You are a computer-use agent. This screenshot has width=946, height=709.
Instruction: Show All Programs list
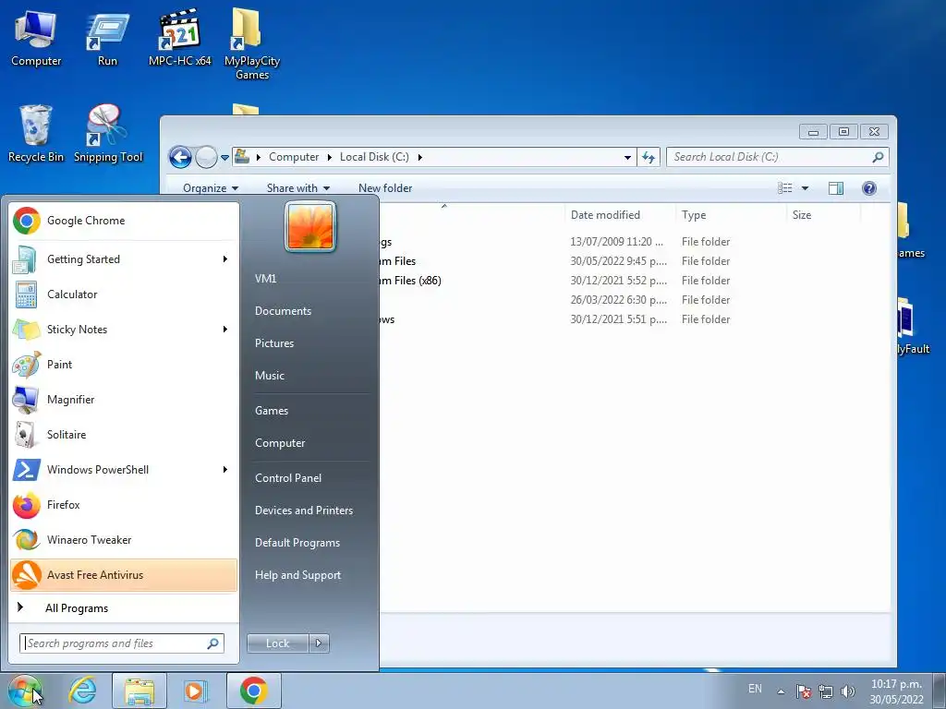click(x=124, y=608)
